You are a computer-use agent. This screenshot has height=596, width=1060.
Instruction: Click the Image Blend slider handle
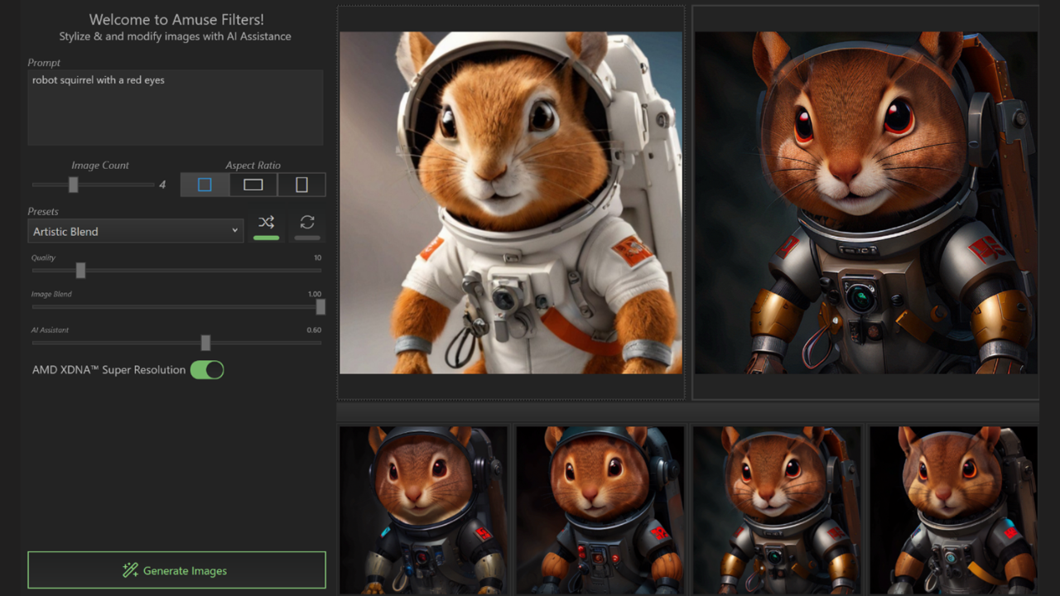point(320,307)
